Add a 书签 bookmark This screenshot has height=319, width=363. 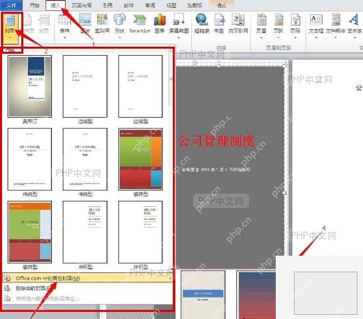[219, 24]
